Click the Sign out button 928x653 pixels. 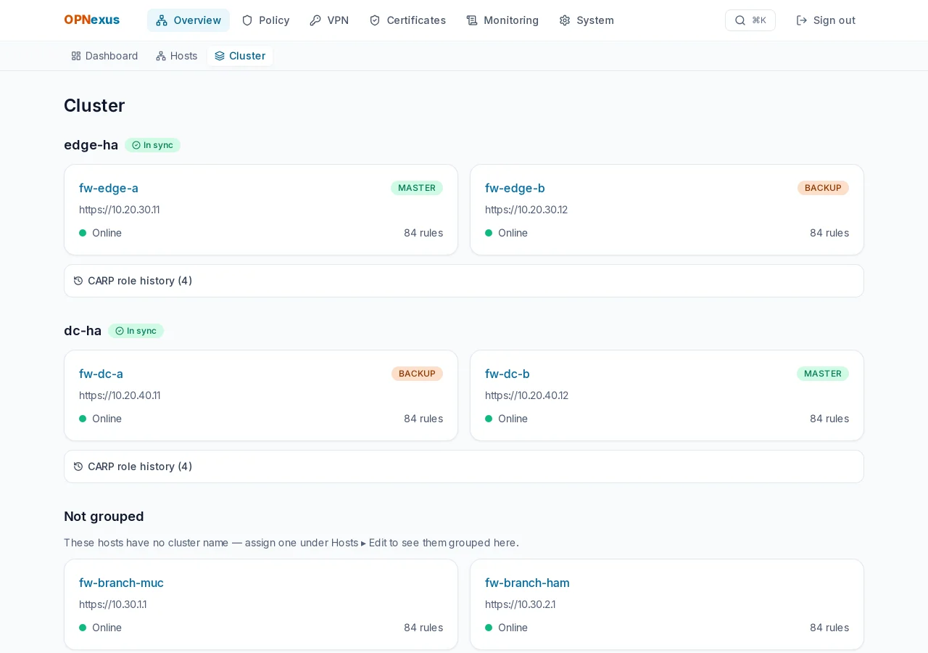tap(826, 20)
